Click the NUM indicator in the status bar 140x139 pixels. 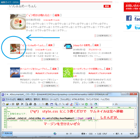[x=132, y=134]
